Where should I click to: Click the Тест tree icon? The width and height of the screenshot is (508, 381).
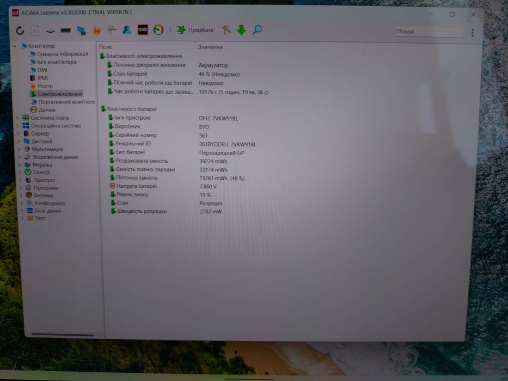pos(30,218)
